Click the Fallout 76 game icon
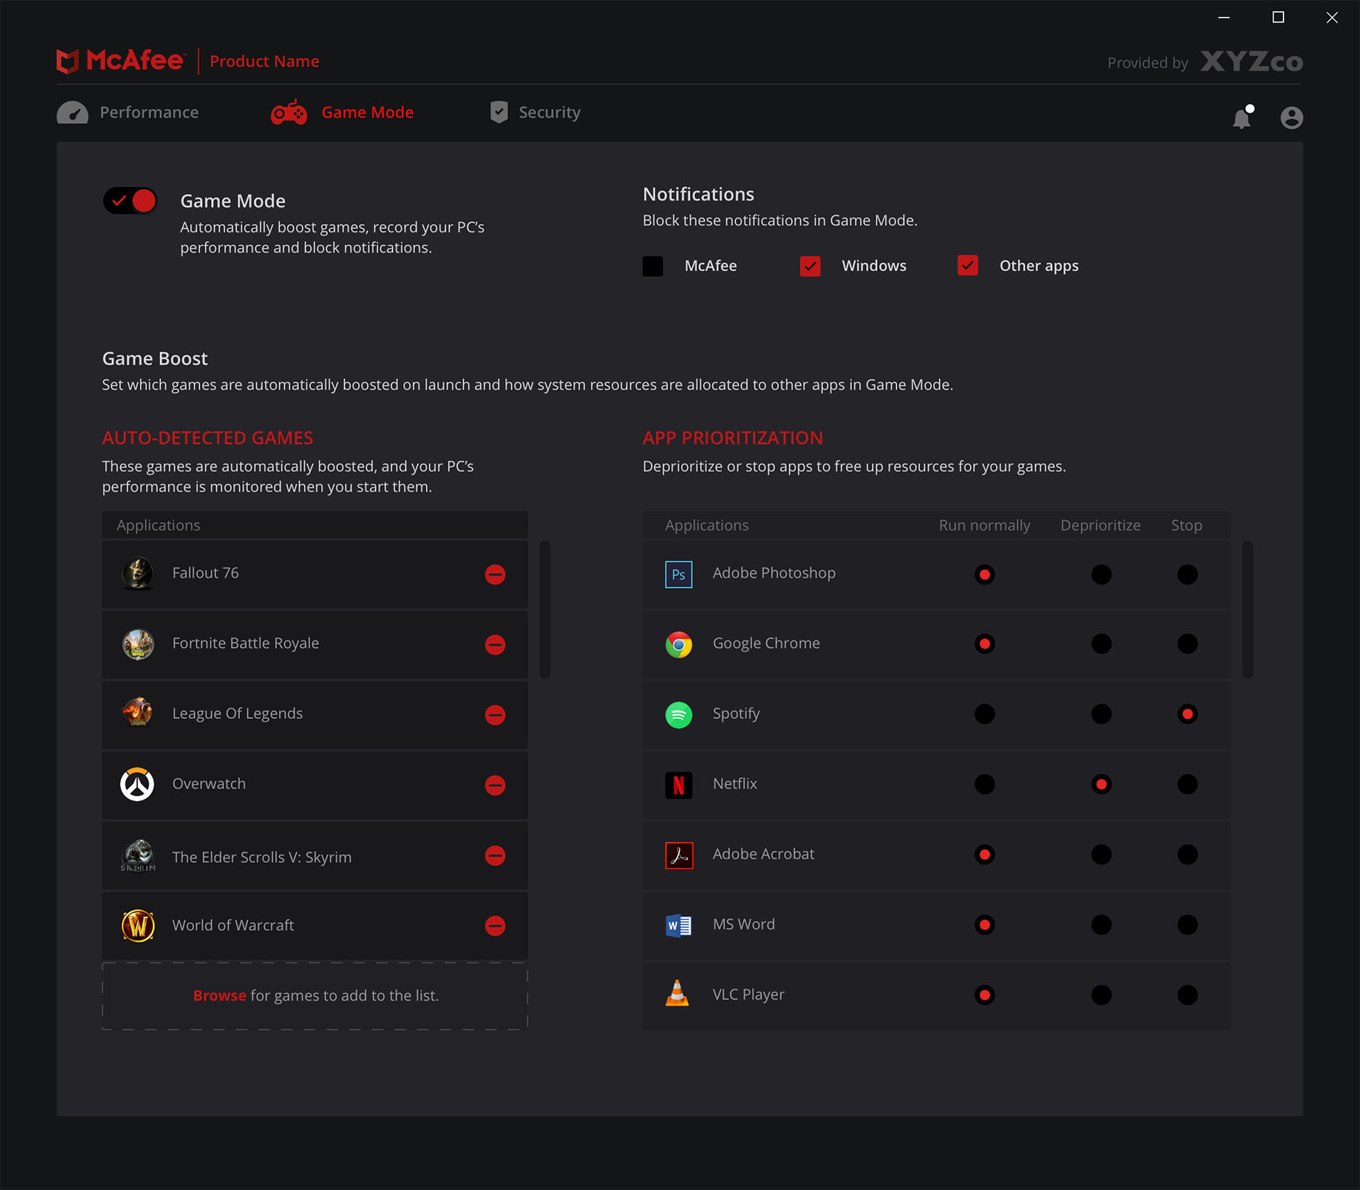The image size is (1360, 1190). (137, 573)
